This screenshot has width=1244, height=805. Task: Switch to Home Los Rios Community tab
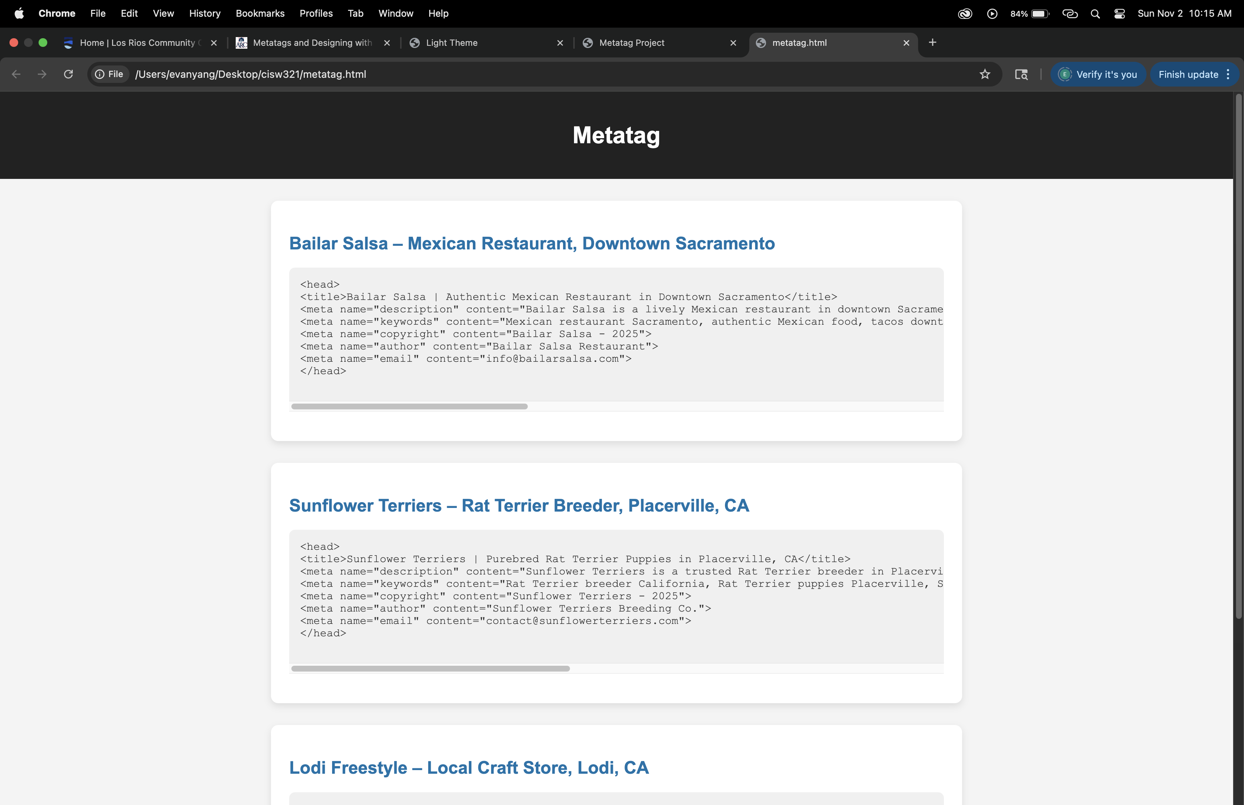point(137,43)
